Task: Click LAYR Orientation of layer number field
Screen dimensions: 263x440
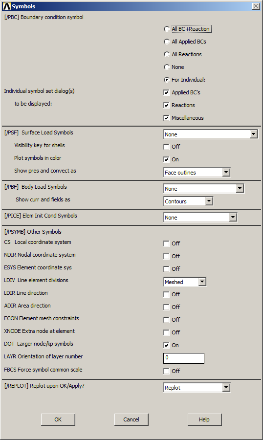Action: tap(184, 358)
